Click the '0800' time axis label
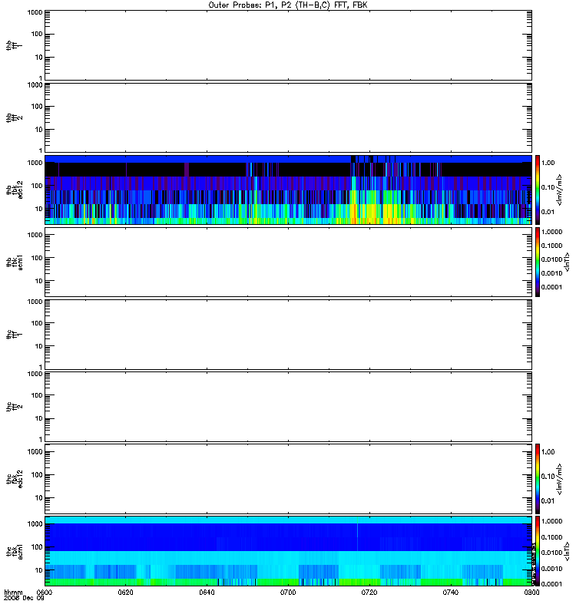Screen dimensions: 576x614 click(531, 592)
